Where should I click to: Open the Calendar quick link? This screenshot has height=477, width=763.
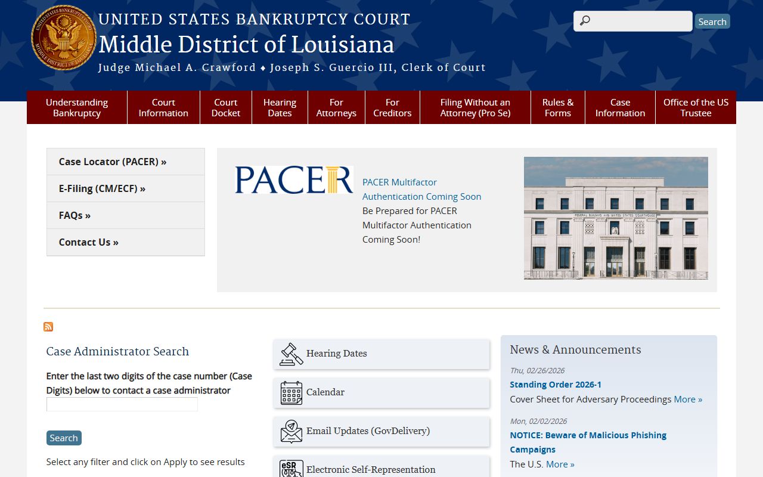pyautogui.click(x=381, y=393)
